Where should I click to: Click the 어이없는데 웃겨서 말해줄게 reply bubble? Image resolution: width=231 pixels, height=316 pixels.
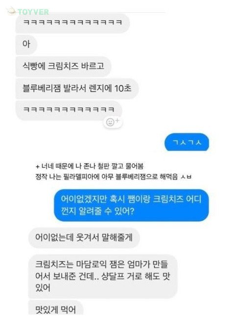[84, 237]
